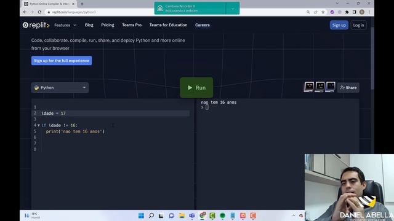Click the Log in button

(x=358, y=25)
